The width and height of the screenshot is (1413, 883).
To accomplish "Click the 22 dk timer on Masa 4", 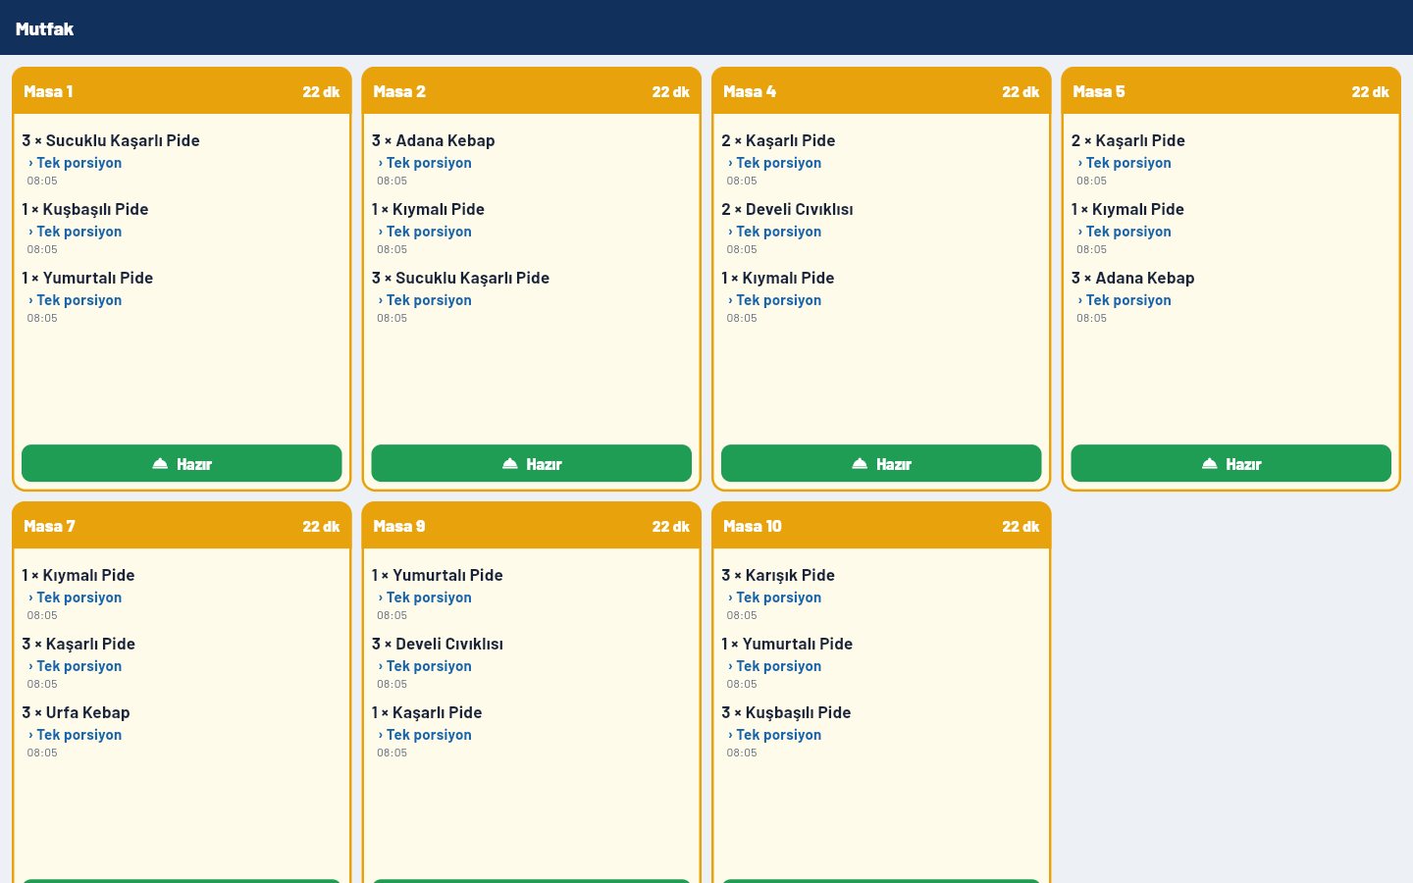I will pyautogui.click(x=1020, y=91).
